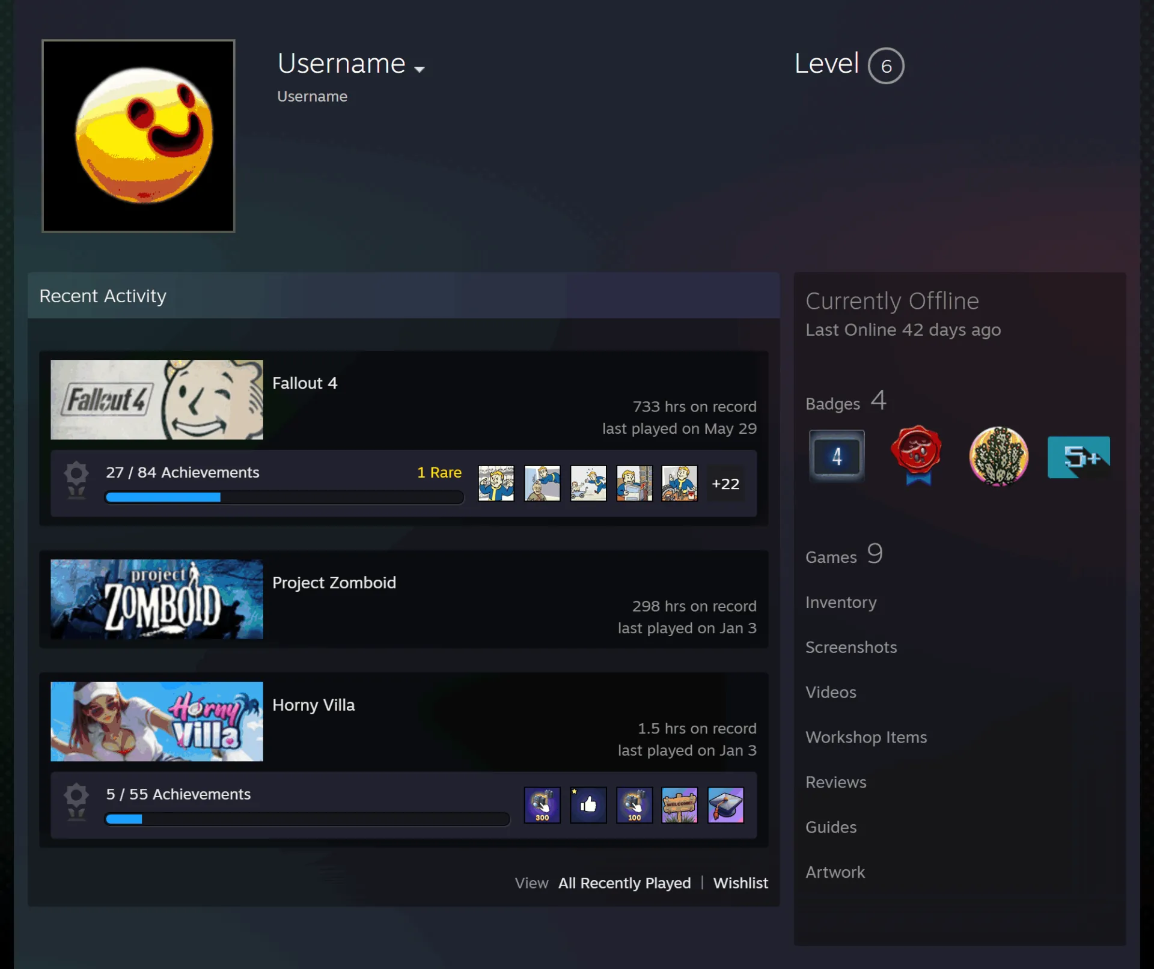
Task: Click Fallout 4 achievements trophy icon
Action: (x=76, y=480)
